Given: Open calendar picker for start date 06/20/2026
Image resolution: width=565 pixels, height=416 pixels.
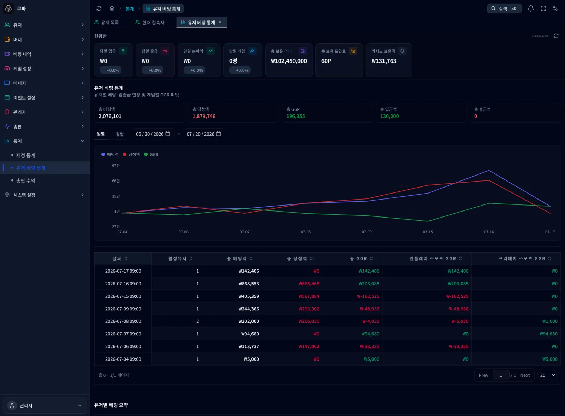Looking at the screenshot, I should pyautogui.click(x=168, y=134).
